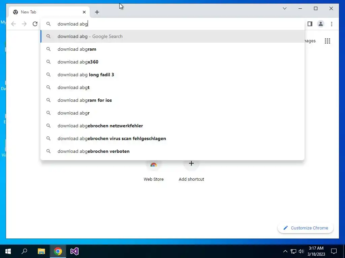
Task: Open the Chrome profile avatar icon
Action: click(321, 24)
